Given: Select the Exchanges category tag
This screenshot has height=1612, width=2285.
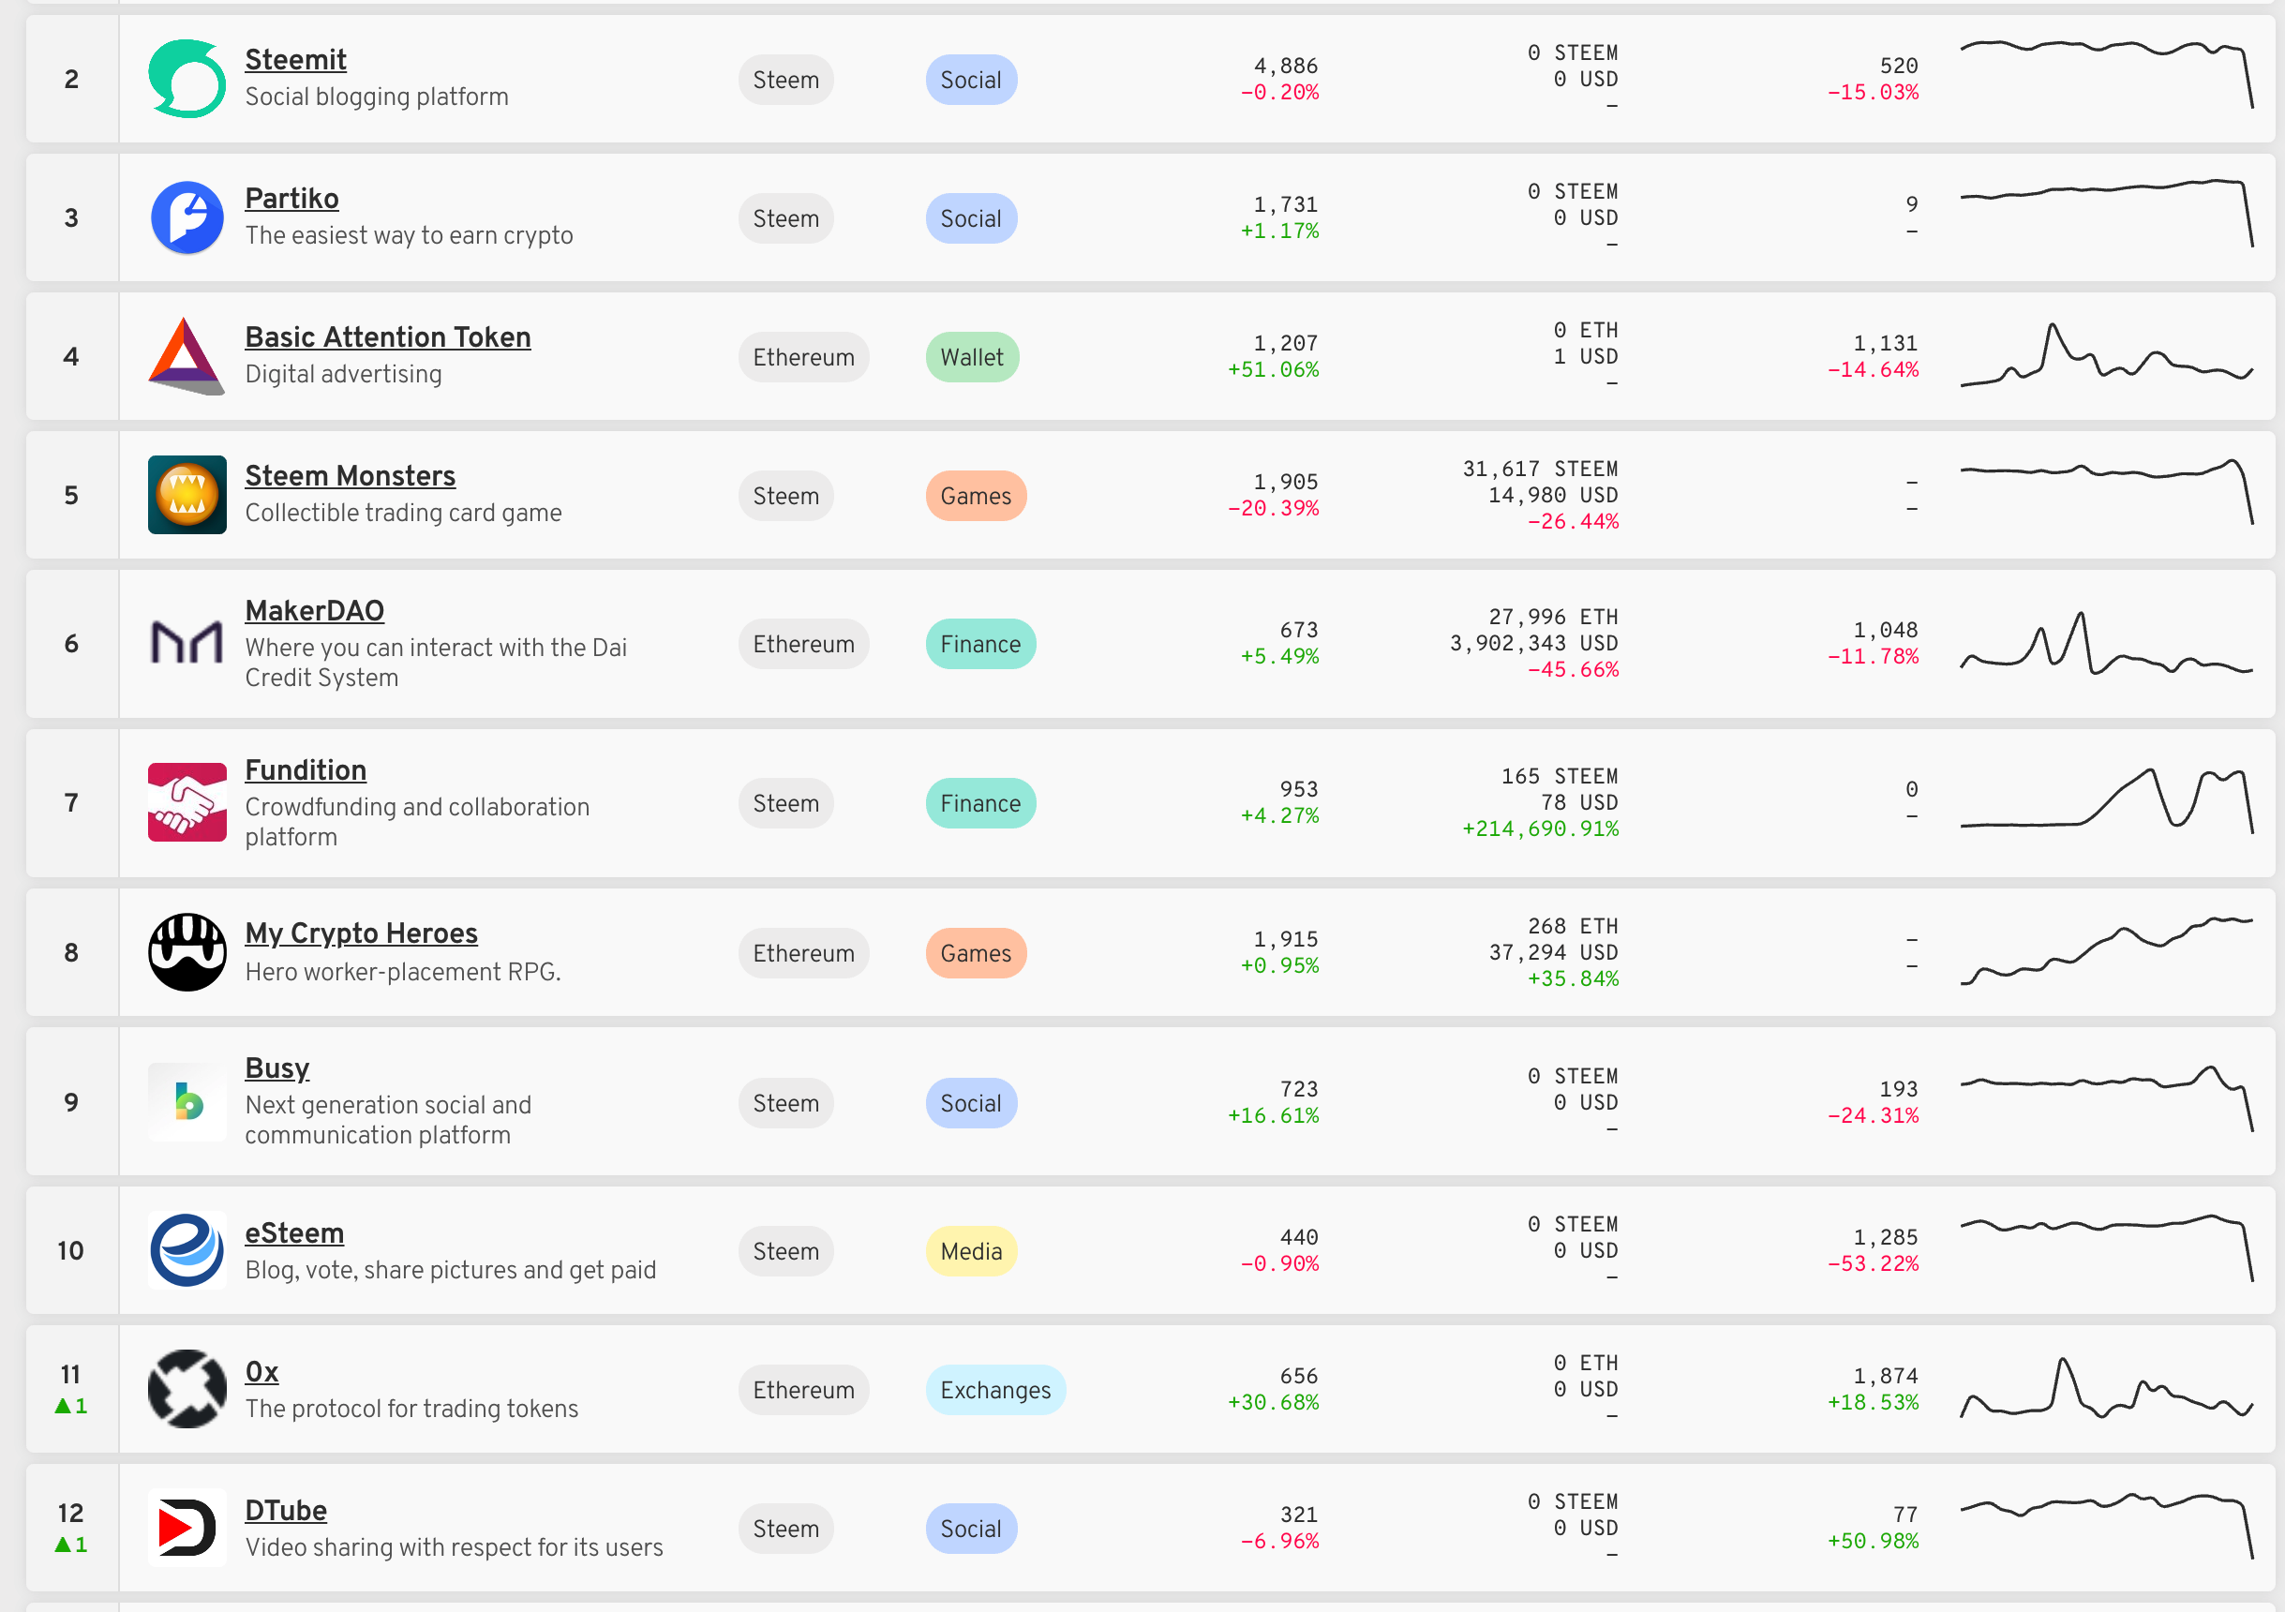Looking at the screenshot, I should click(x=996, y=1390).
